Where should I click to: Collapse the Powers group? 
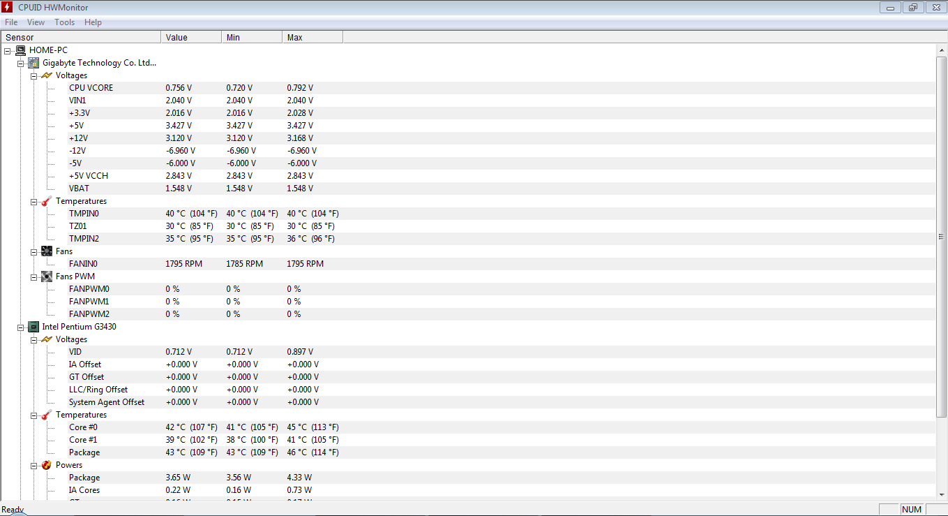point(33,465)
